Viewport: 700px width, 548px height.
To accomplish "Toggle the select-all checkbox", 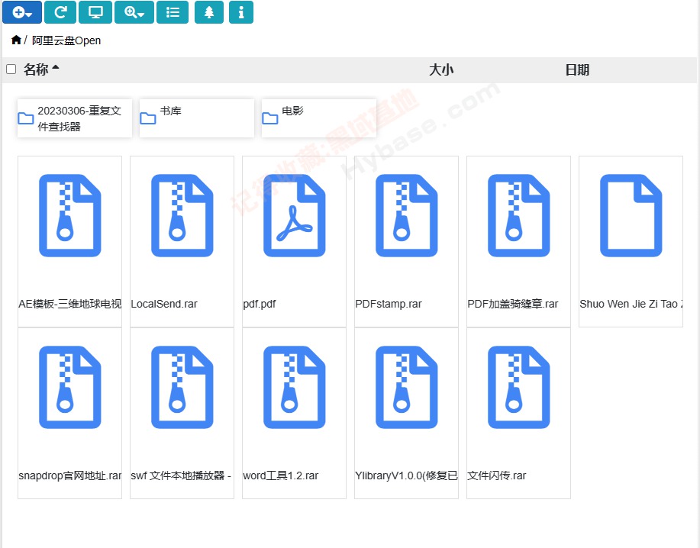I will click(x=11, y=69).
